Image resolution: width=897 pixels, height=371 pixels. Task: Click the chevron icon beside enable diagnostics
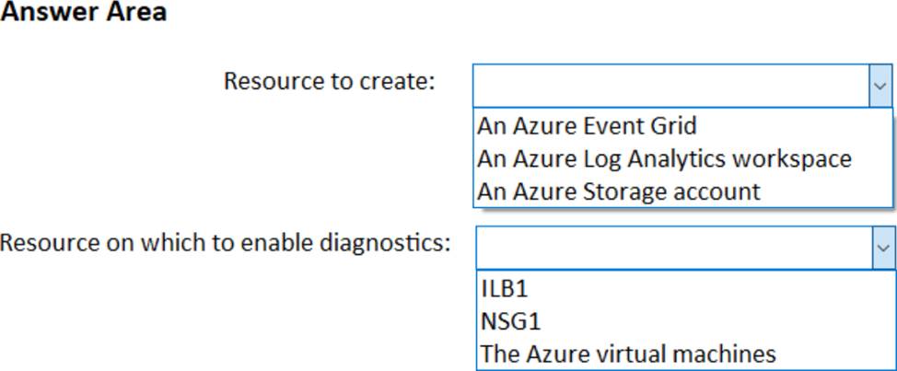point(883,248)
